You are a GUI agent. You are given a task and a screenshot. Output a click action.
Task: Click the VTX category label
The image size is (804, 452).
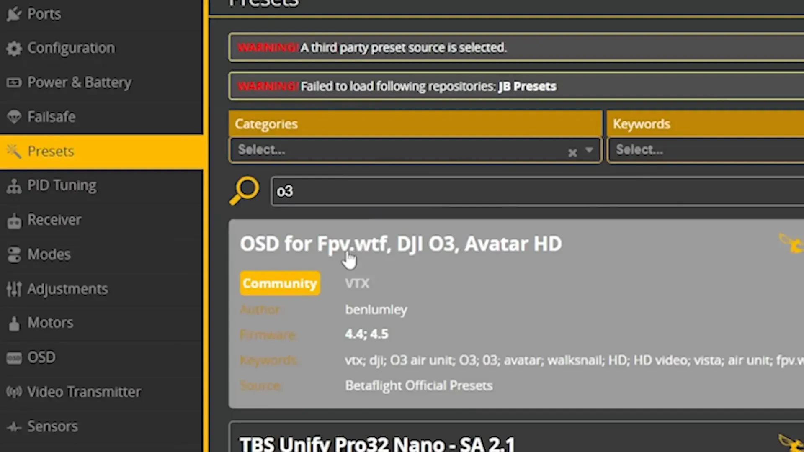[x=357, y=283]
